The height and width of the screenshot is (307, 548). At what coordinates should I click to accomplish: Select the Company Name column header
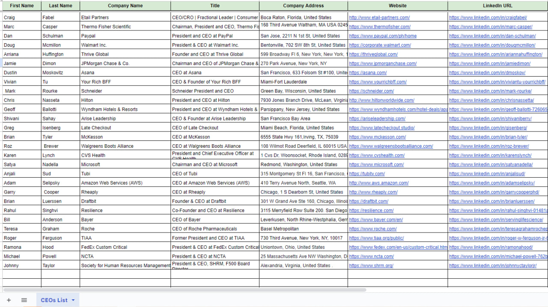(125, 6)
